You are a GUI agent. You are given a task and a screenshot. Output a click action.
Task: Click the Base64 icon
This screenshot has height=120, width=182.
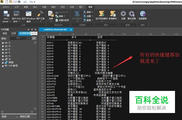point(57,12)
